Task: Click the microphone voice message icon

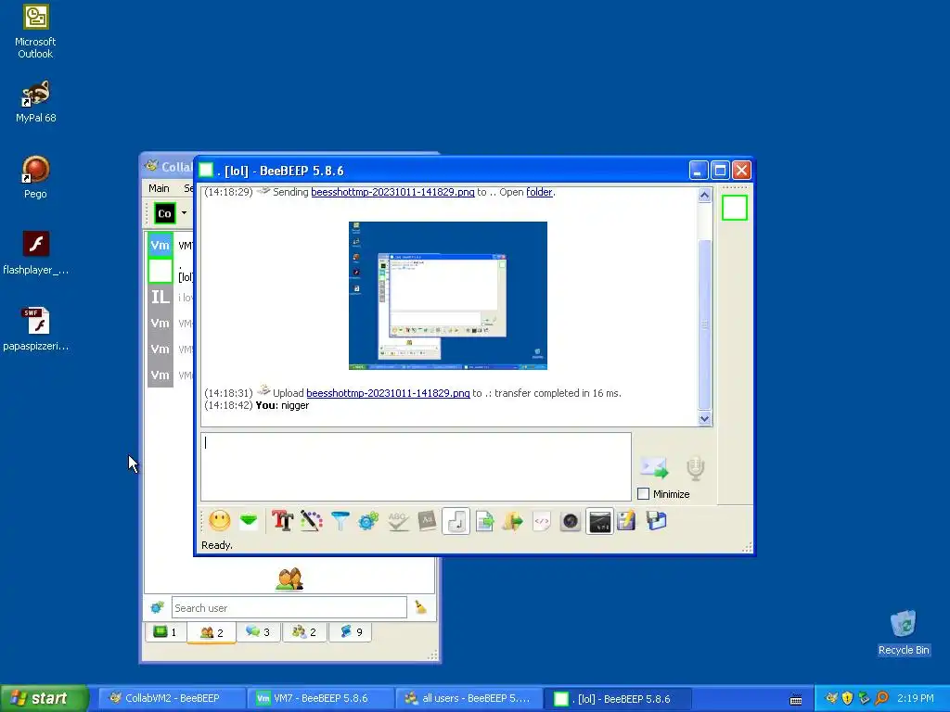Action: 696,468
